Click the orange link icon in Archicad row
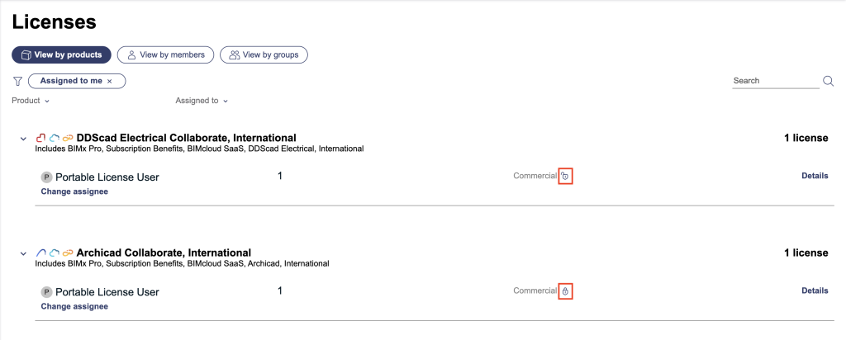This screenshot has height=340, width=846. tap(68, 253)
